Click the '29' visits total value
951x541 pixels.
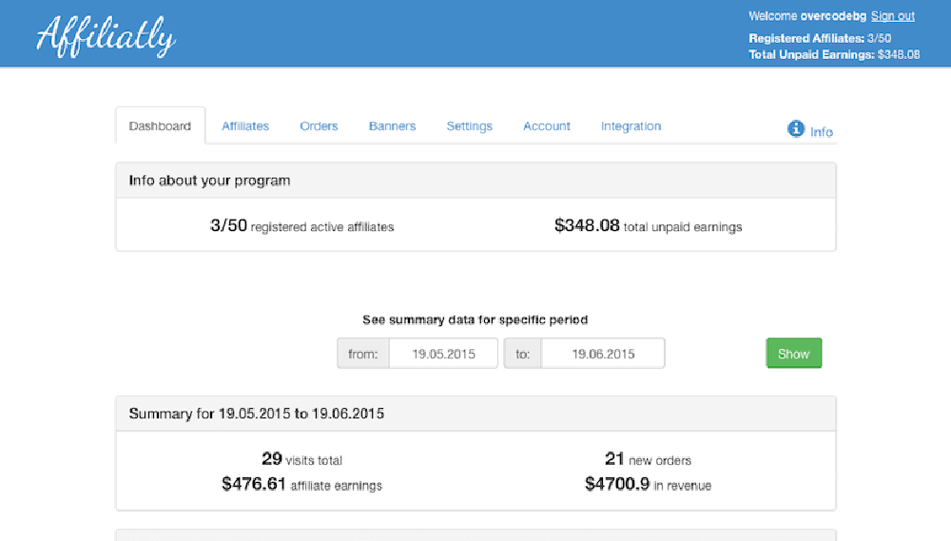[272, 458]
